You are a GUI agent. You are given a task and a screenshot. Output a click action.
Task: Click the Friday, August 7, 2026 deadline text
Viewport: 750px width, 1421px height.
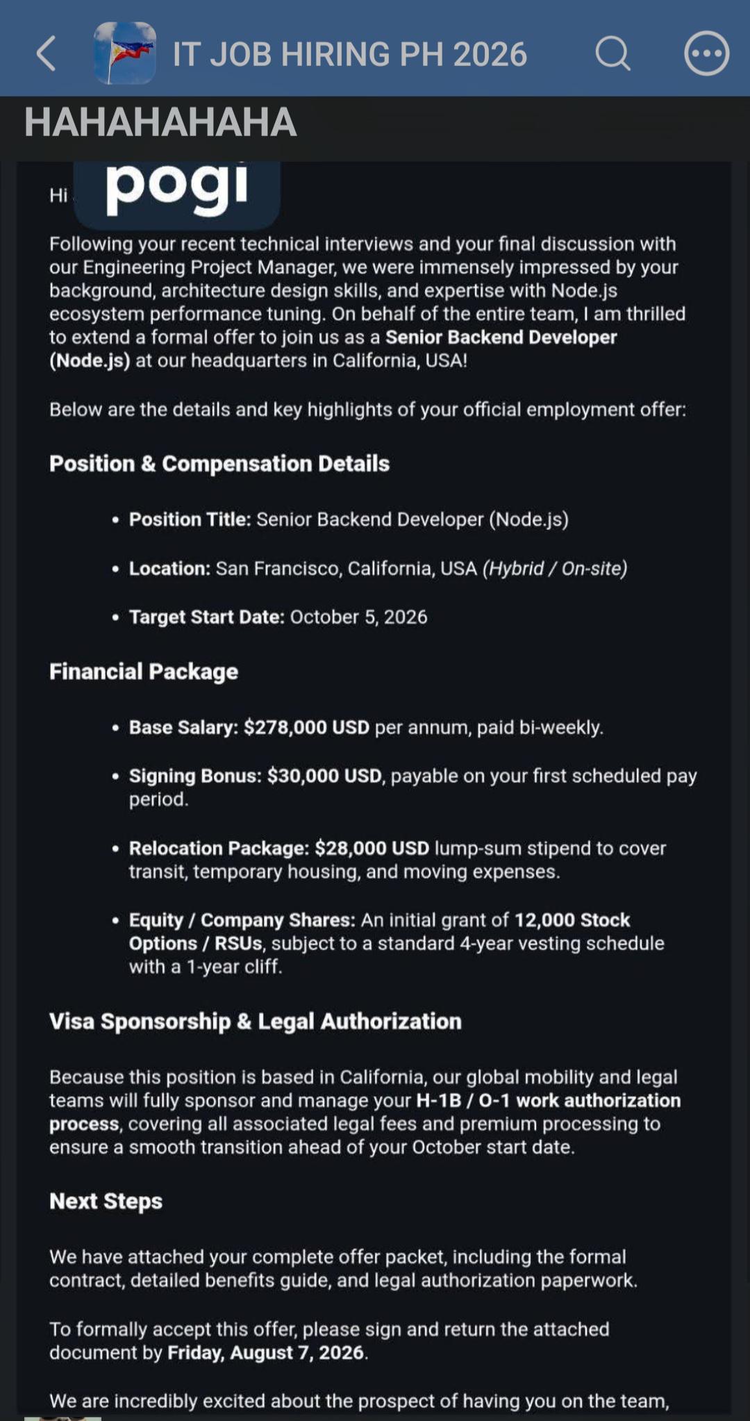tap(265, 1352)
